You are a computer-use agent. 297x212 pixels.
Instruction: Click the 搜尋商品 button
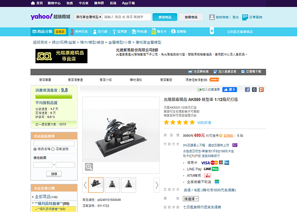click(165, 17)
